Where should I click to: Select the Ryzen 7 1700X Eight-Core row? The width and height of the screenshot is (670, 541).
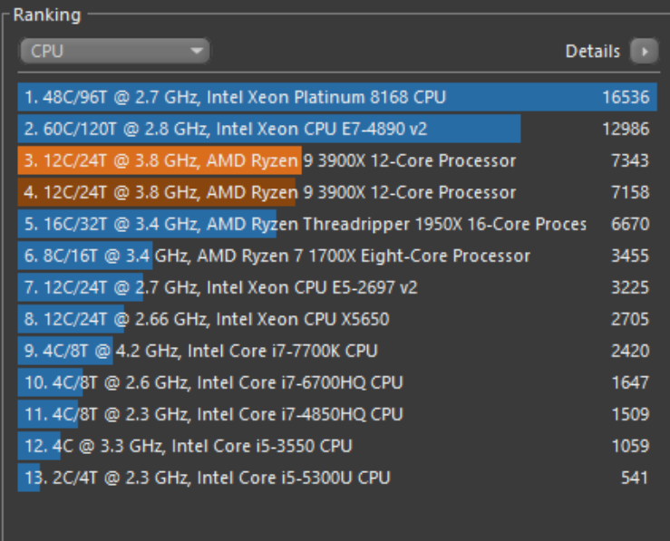point(337,256)
